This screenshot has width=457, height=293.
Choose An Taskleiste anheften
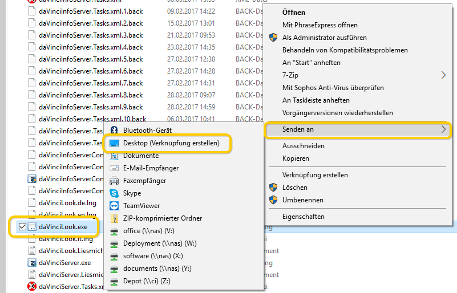coord(316,100)
